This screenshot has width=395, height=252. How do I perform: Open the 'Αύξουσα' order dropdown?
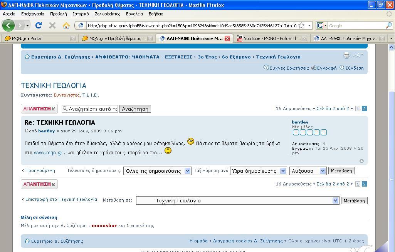pos(322,171)
